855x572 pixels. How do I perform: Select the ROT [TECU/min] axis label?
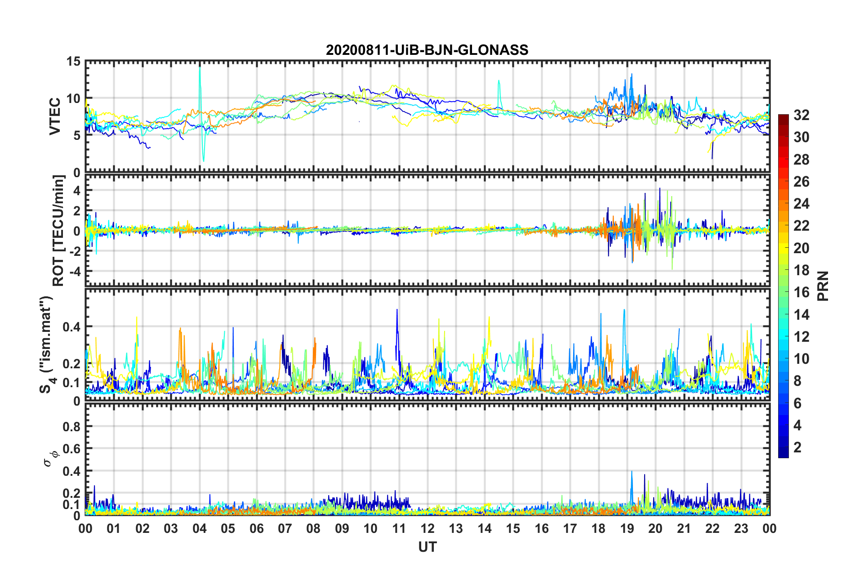coord(58,231)
